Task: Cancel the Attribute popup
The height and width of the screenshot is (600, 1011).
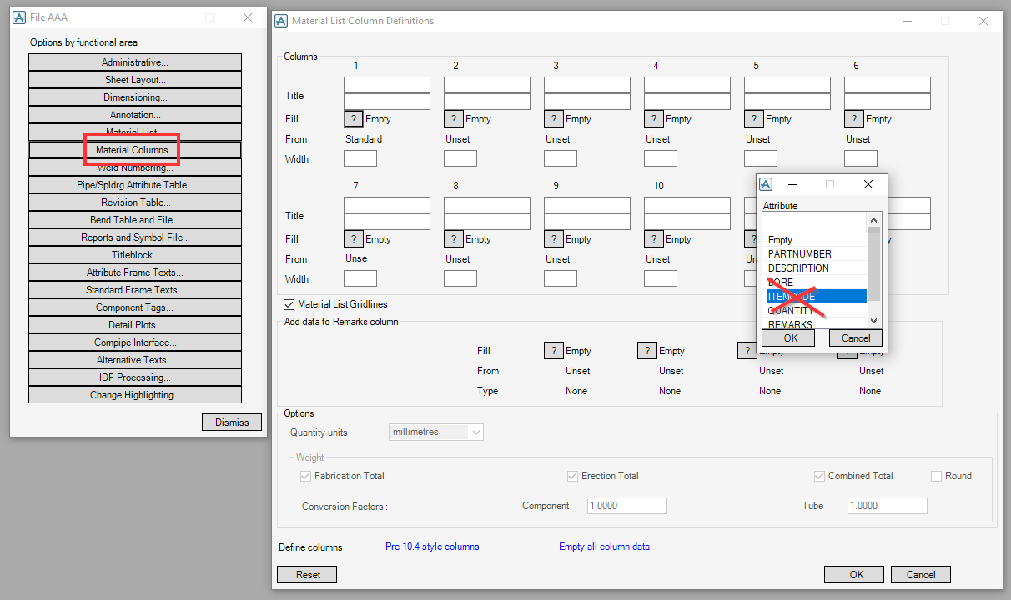Action: (x=856, y=337)
